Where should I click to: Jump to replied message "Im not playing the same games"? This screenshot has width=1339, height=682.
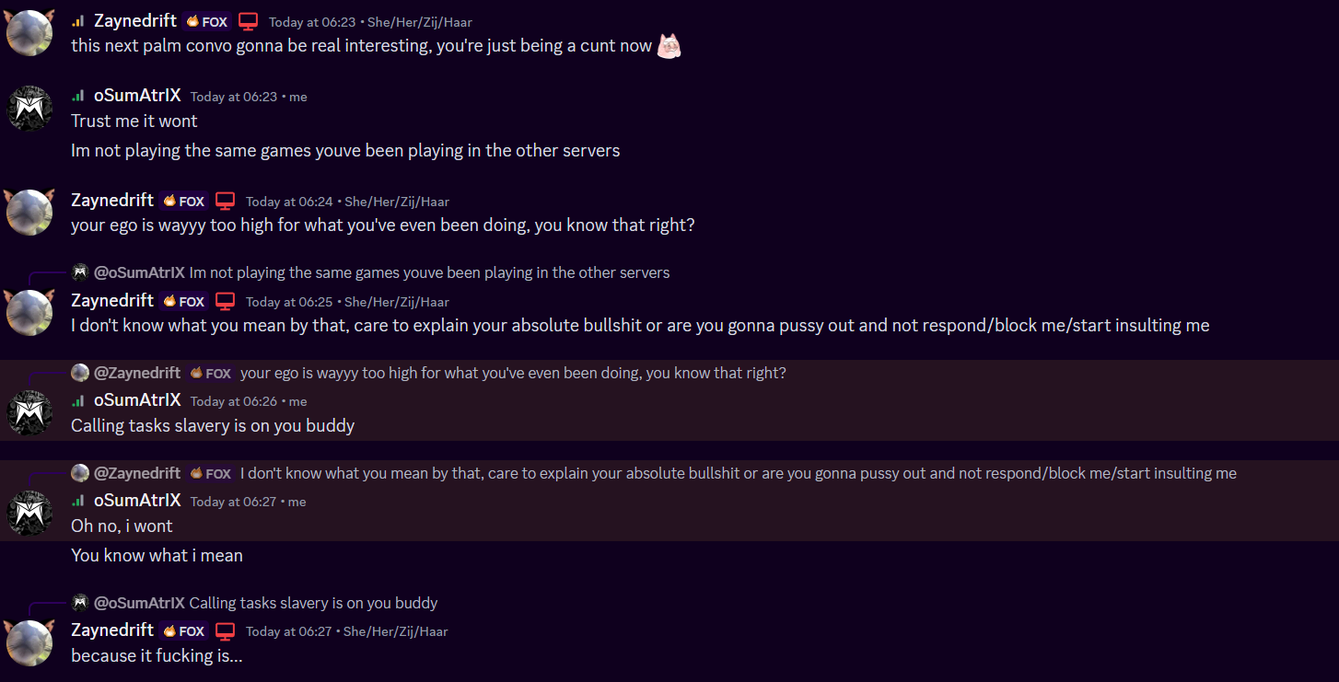429,272
